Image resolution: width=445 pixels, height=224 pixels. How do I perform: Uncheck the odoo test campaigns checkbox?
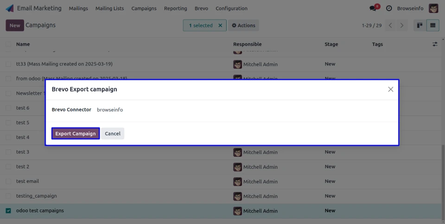tap(8, 211)
